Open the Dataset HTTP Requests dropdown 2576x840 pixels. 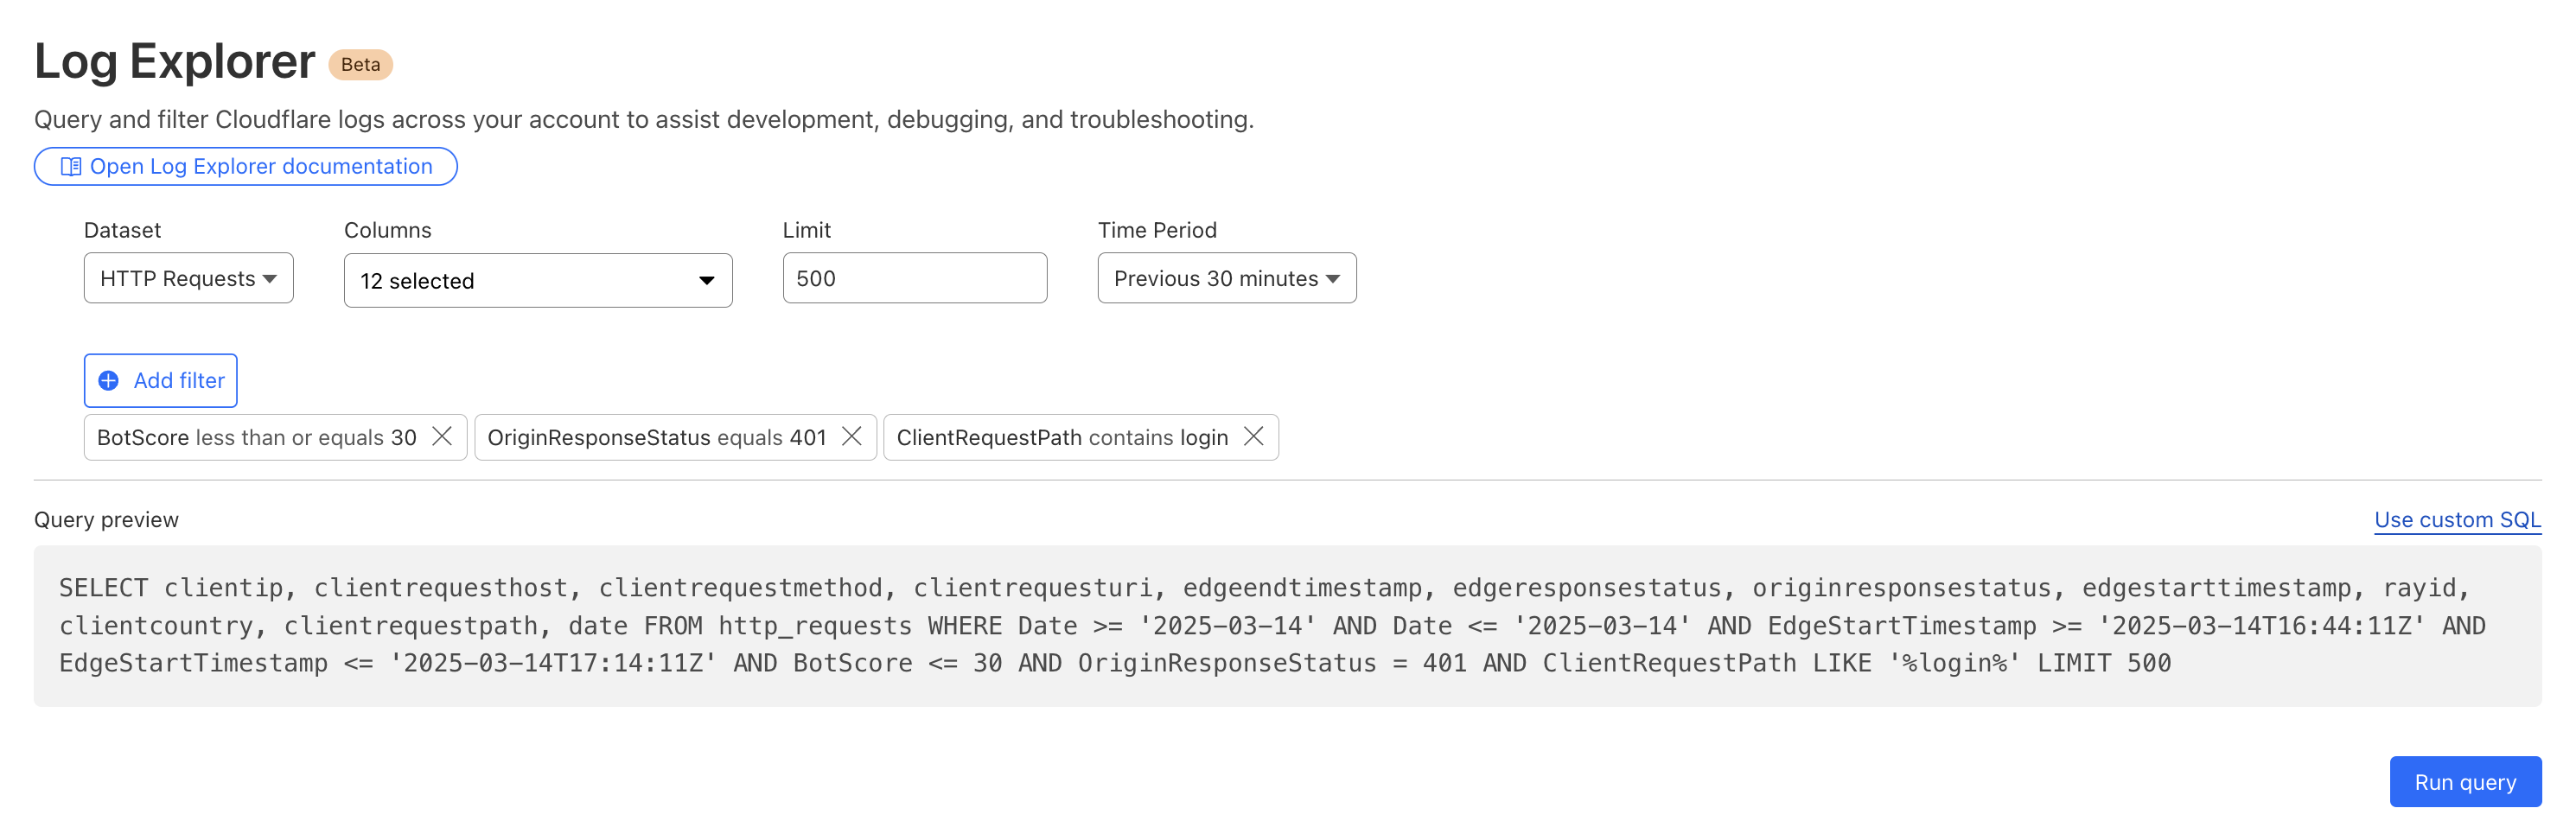[188, 278]
